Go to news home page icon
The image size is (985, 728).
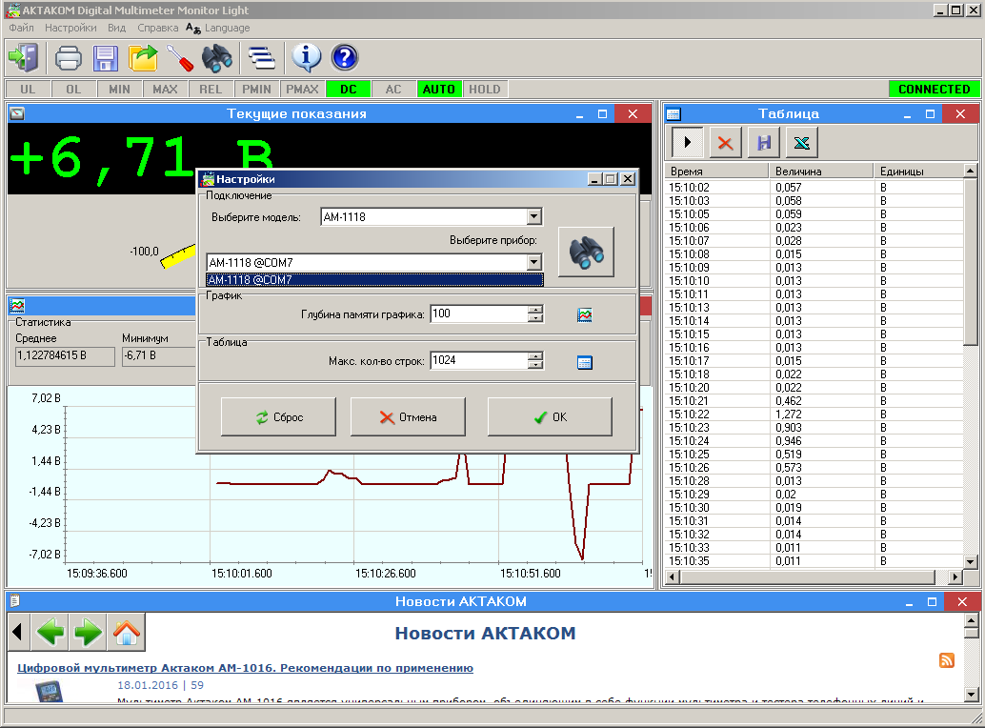pyautogui.click(x=127, y=632)
